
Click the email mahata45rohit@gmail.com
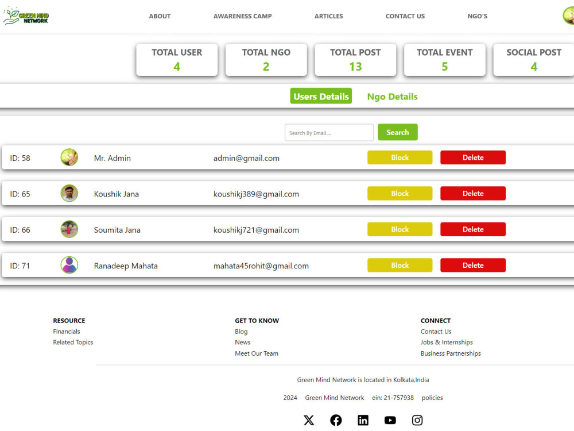click(x=261, y=265)
